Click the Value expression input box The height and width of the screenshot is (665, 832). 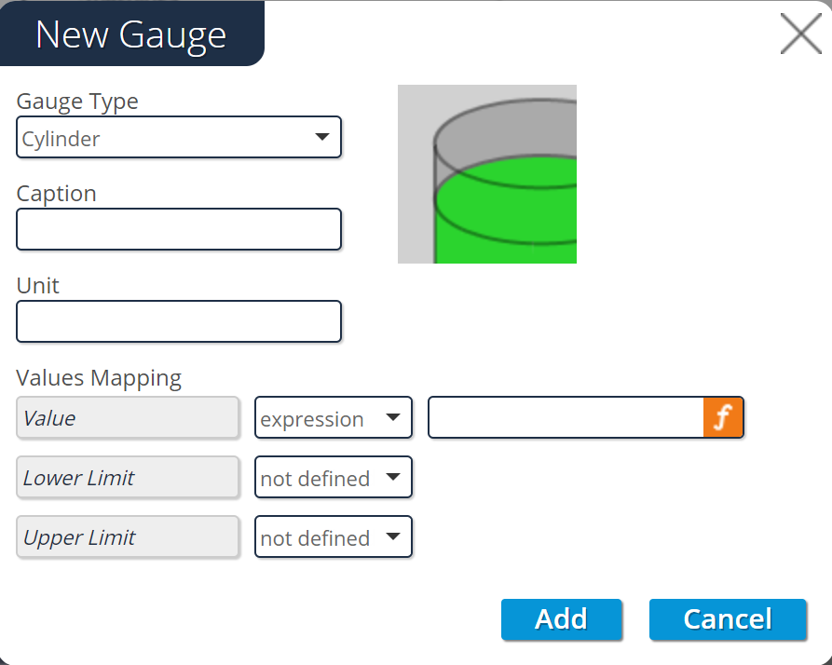566,418
